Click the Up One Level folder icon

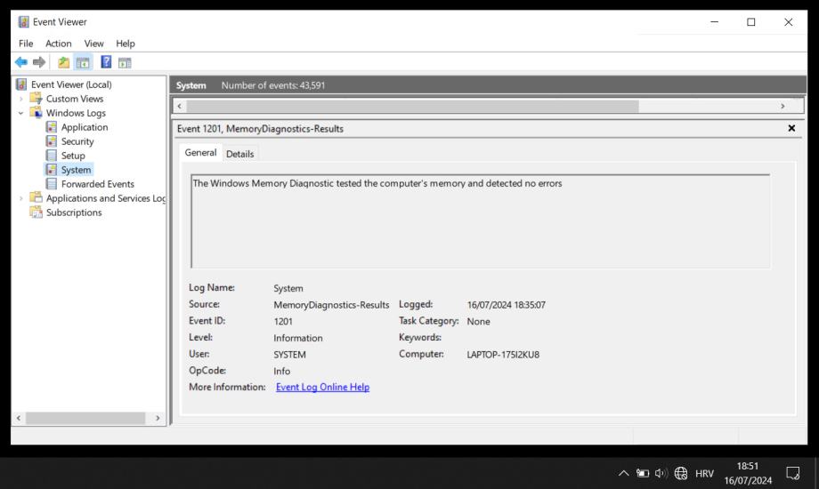63,63
